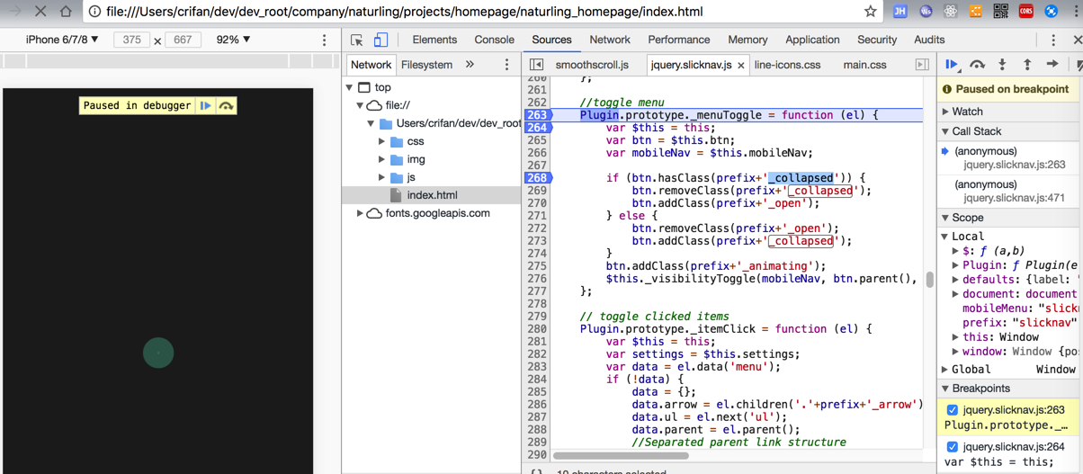Switch to Filesystem navigator tab
This screenshot has height=474, width=1083.
coord(426,65)
